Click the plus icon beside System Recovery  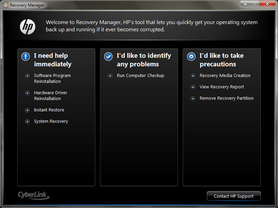point(27,122)
